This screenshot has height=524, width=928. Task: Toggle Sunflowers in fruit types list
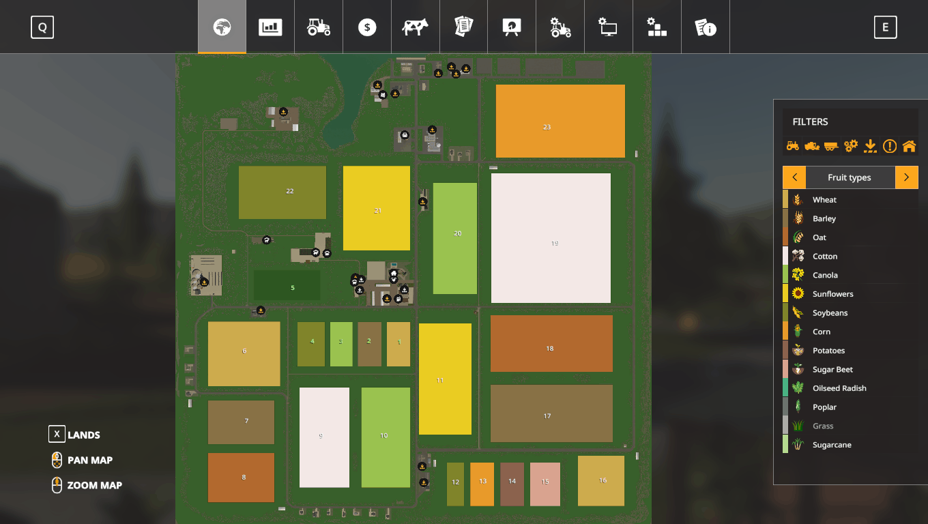[832, 294]
